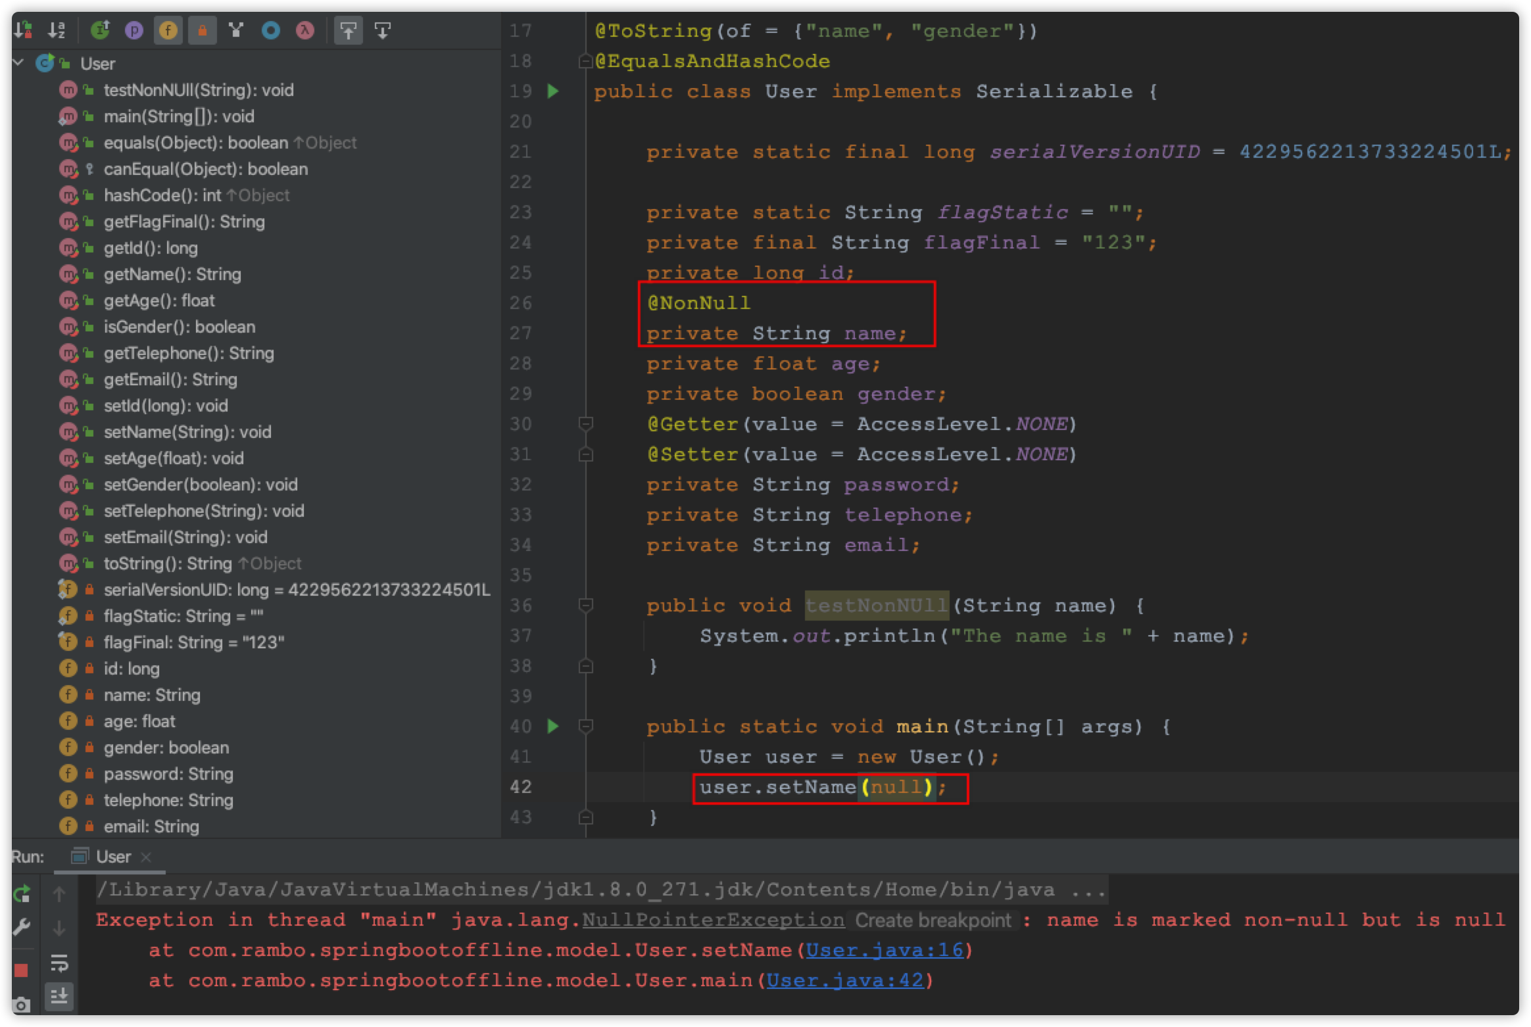The width and height of the screenshot is (1531, 1027).
Task: Open the NullPointerException link in console
Action: [713, 919]
